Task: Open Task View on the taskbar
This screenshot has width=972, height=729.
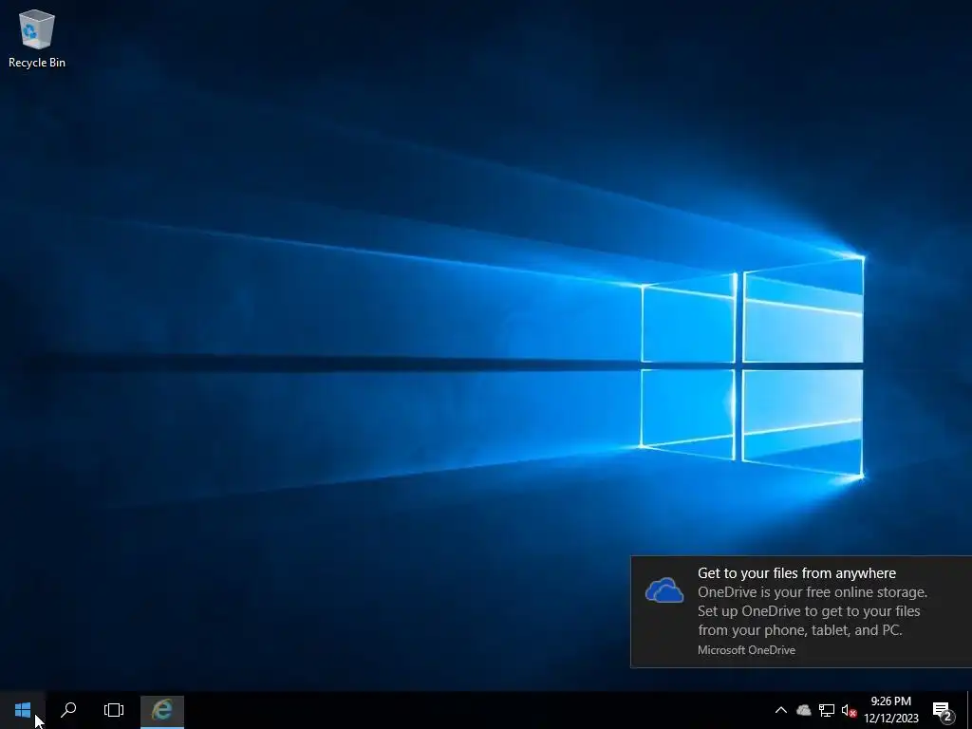Action: 114,710
